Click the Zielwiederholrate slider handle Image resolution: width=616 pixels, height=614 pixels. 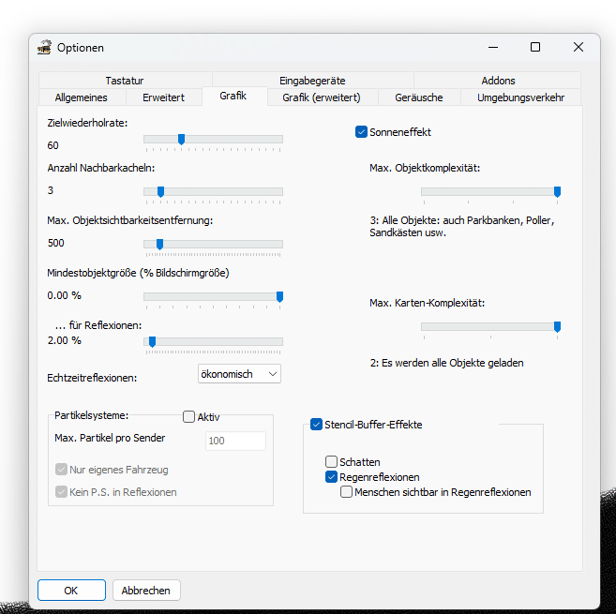pos(181,140)
